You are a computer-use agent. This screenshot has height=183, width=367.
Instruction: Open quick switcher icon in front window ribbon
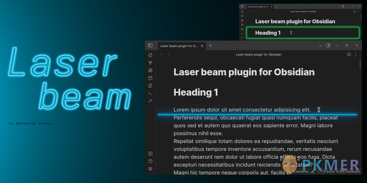click(150, 55)
